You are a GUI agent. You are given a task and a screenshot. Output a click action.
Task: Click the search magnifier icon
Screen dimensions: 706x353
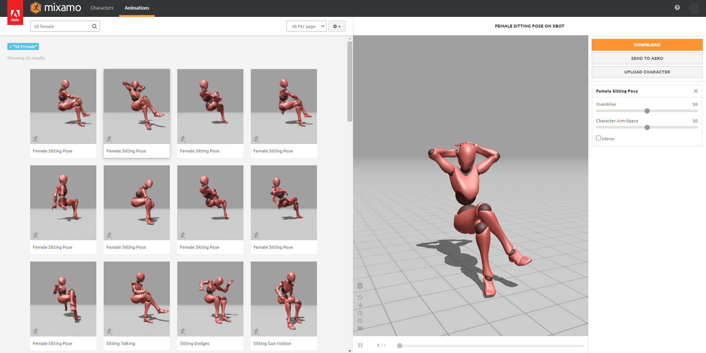click(95, 26)
